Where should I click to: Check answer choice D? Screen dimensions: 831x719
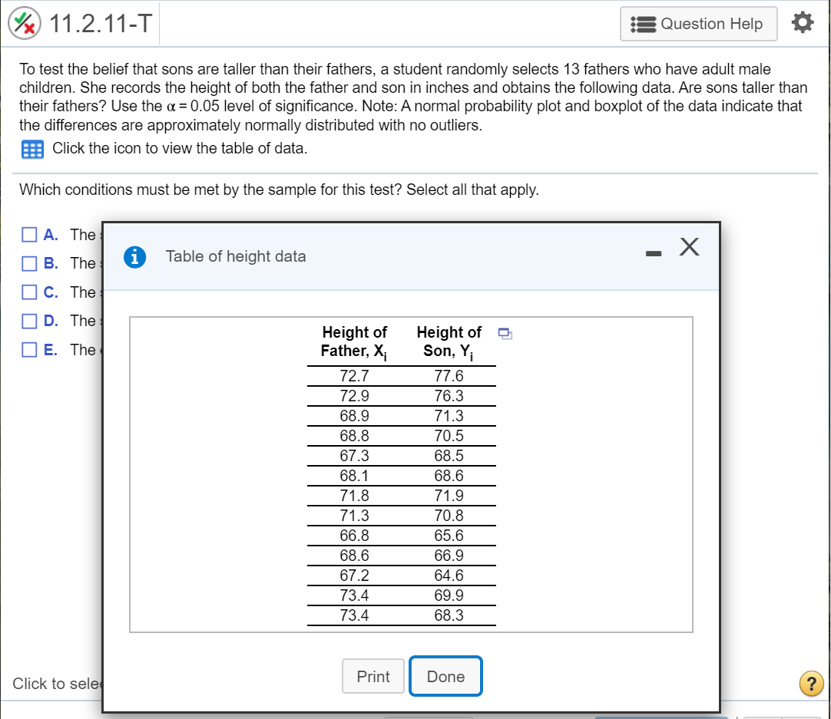click(29, 321)
